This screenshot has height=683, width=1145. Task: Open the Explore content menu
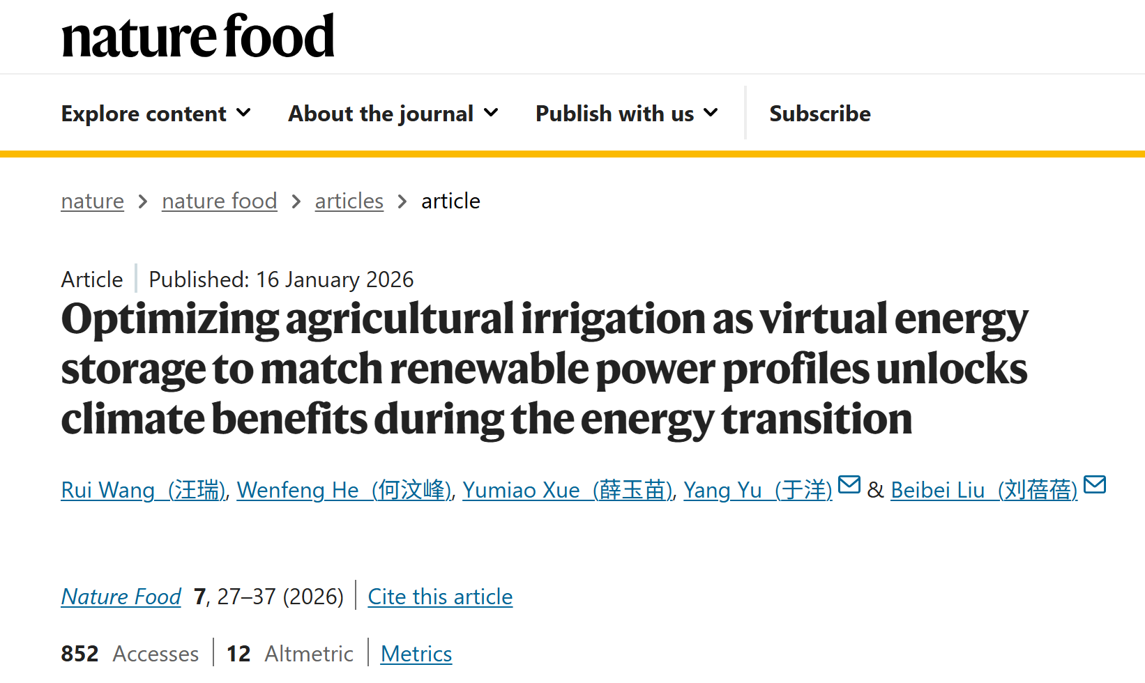(x=144, y=114)
